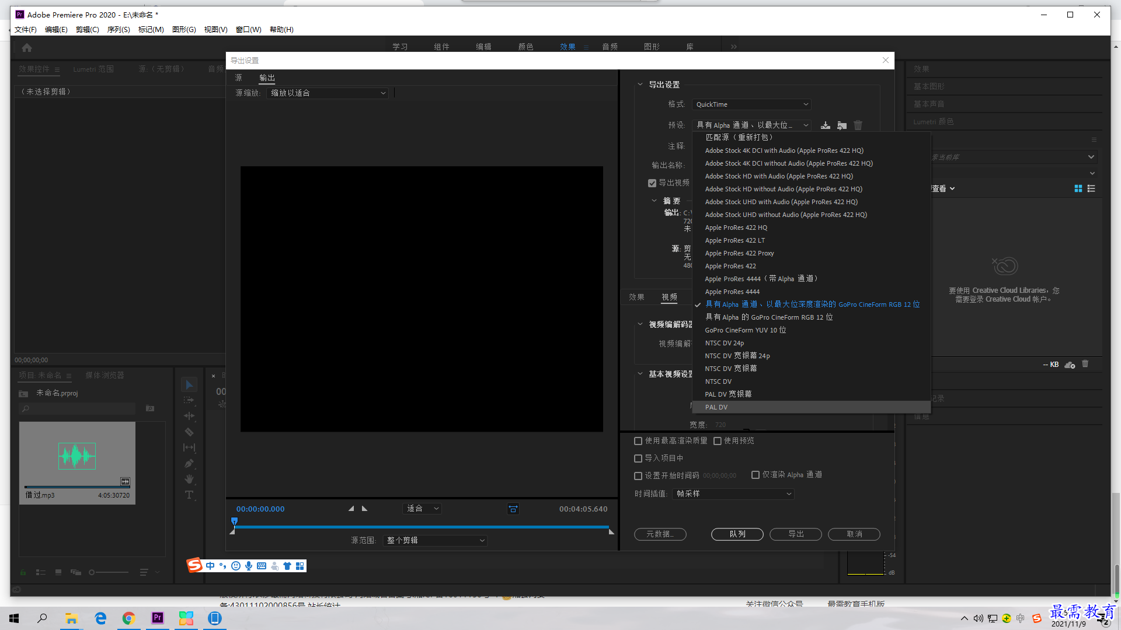Image resolution: width=1121 pixels, height=630 pixels.
Task: Open File Explorer from the taskbar
Action: point(72,618)
